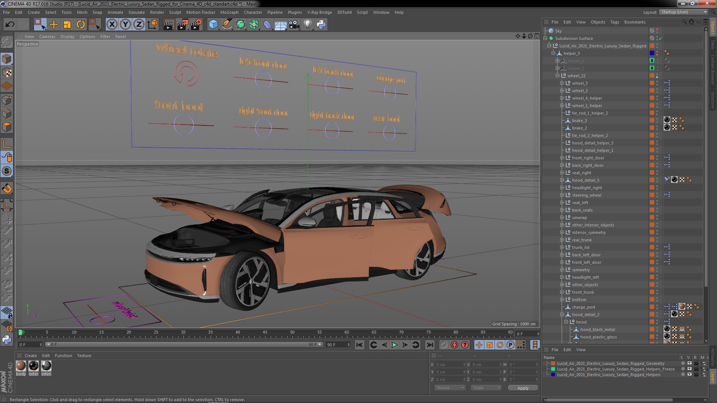
Task: Switch to the Takes side tab
Action: [x=713, y=45]
